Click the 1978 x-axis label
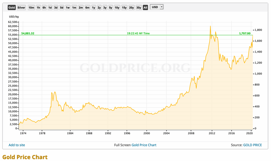The height and width of the screenshot is (161, 271). 42,133
